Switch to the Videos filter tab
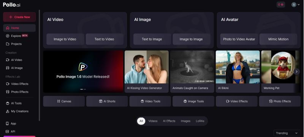304x137 pixels. click(153, 121)
